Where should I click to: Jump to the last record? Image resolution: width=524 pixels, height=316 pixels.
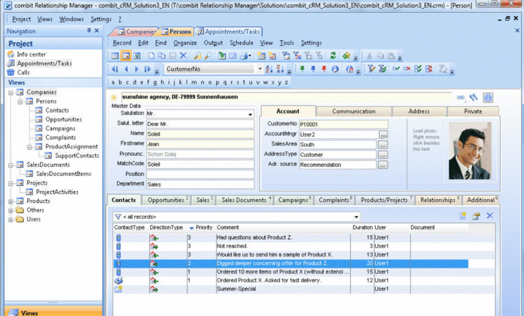[147, 69]
